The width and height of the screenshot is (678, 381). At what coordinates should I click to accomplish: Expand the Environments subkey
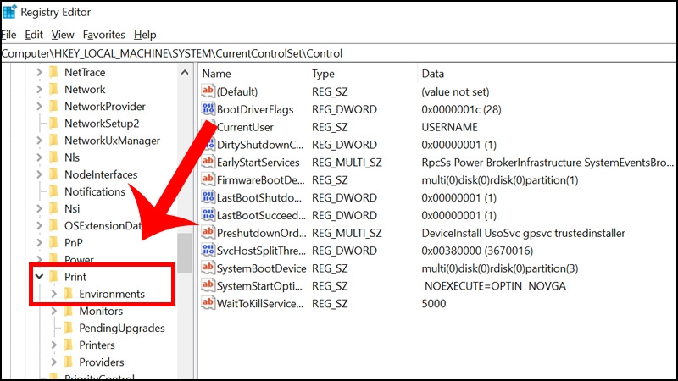tap(54, 294)
